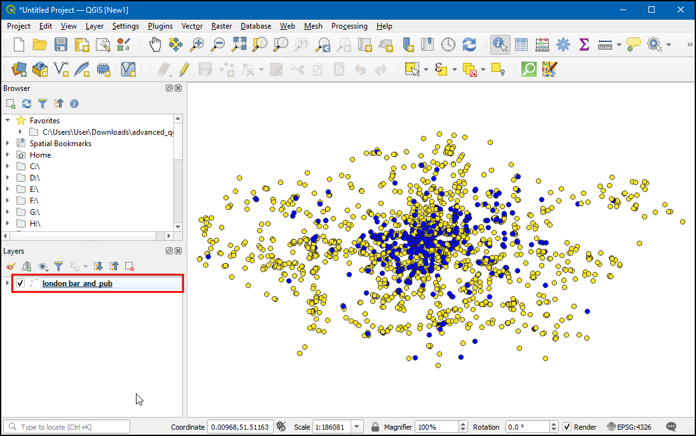Screen dimensions: 696x436
Task: Open the Field Calculator abacus icon
Action: coord(542,44)
